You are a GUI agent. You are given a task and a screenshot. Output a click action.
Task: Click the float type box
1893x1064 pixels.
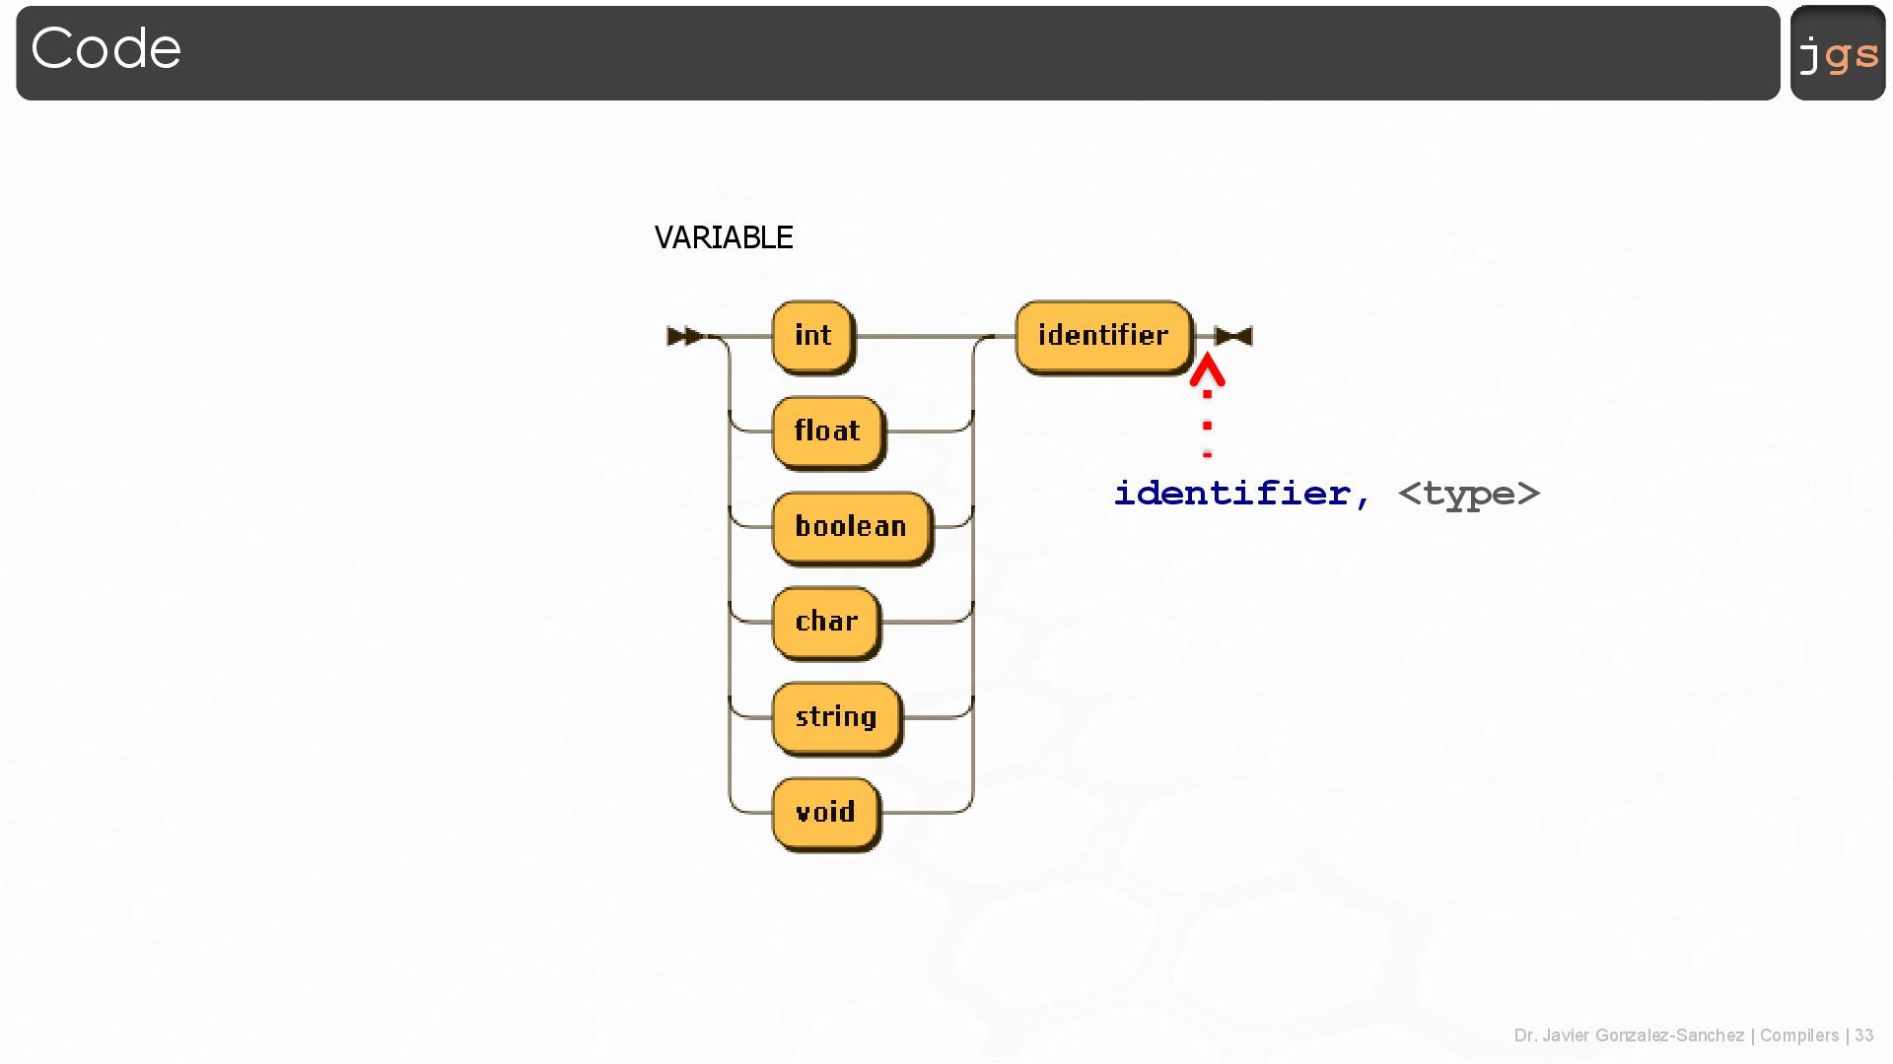[827, 432]
